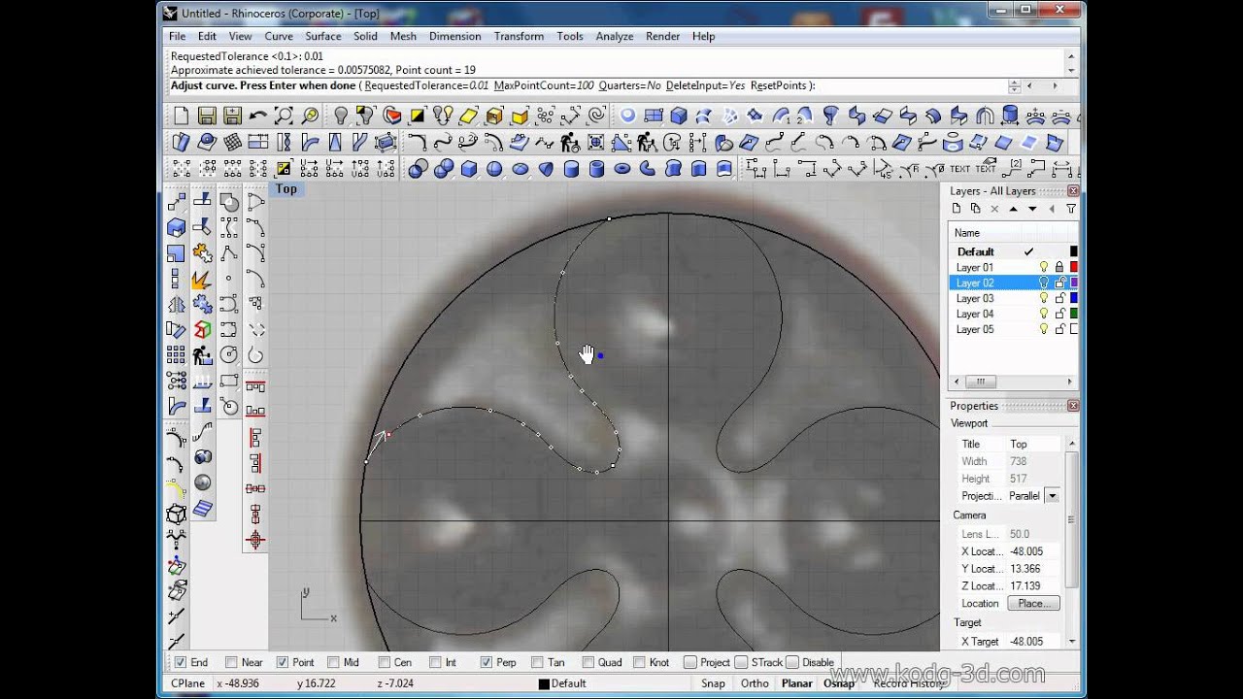Toggle the Project osnap checkbox

click(690, 662)
